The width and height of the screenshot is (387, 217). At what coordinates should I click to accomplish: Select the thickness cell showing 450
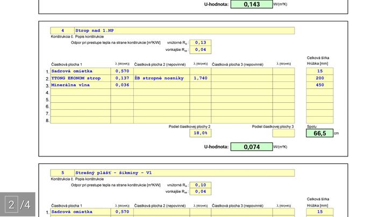[x=320, y=85]
